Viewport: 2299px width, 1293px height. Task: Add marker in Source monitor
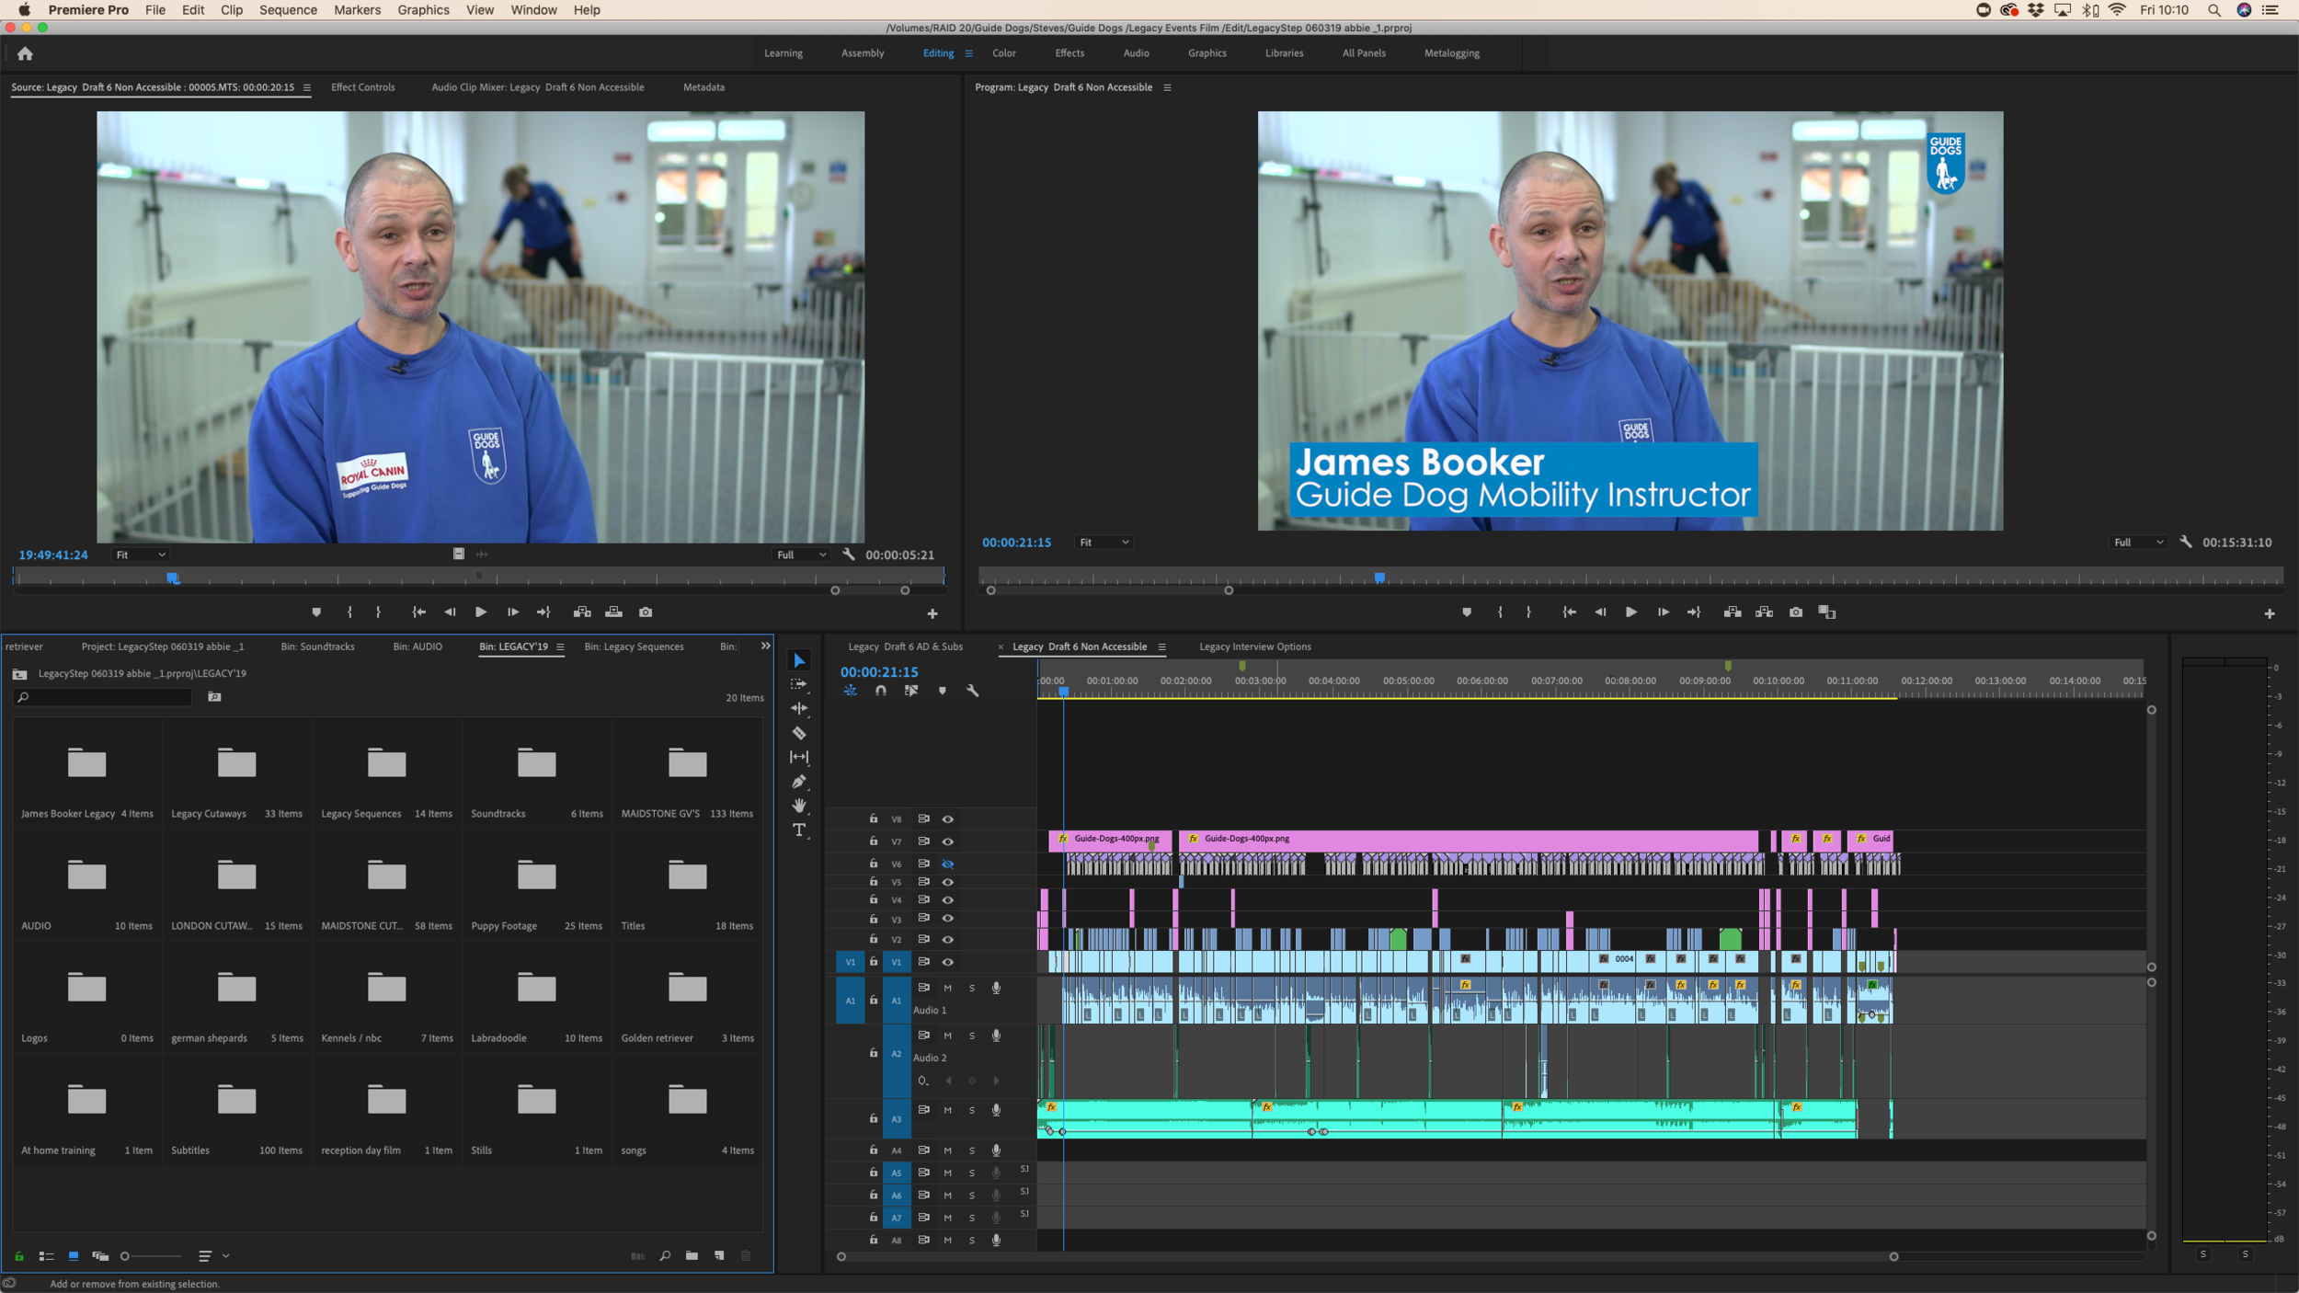click(316, 612)
